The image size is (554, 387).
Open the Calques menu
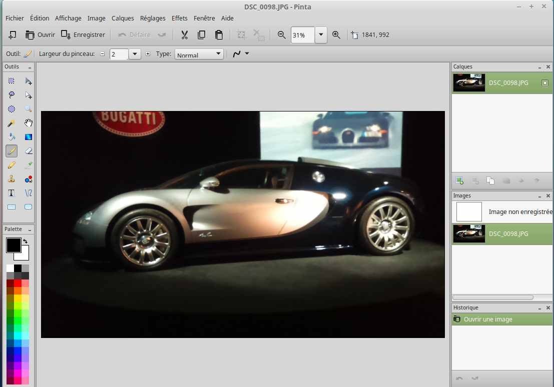(x=123, y=18)
